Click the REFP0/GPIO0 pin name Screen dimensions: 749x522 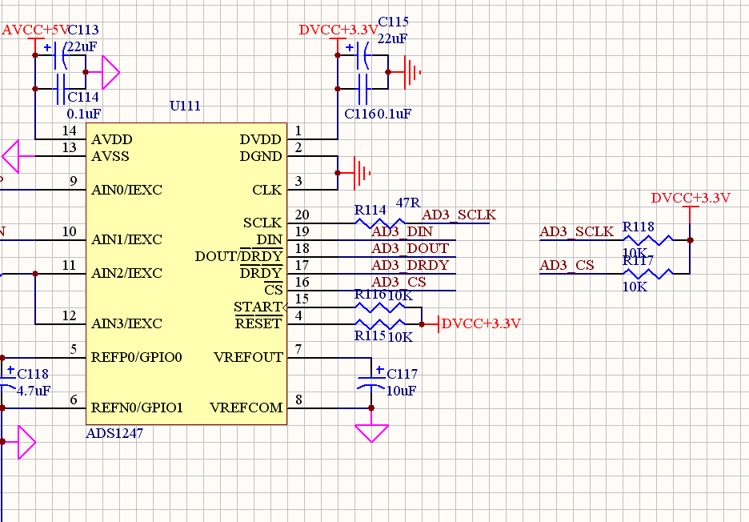(137, 357)
